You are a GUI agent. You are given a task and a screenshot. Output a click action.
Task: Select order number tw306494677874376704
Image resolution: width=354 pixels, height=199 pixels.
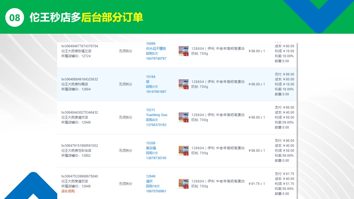80,46
